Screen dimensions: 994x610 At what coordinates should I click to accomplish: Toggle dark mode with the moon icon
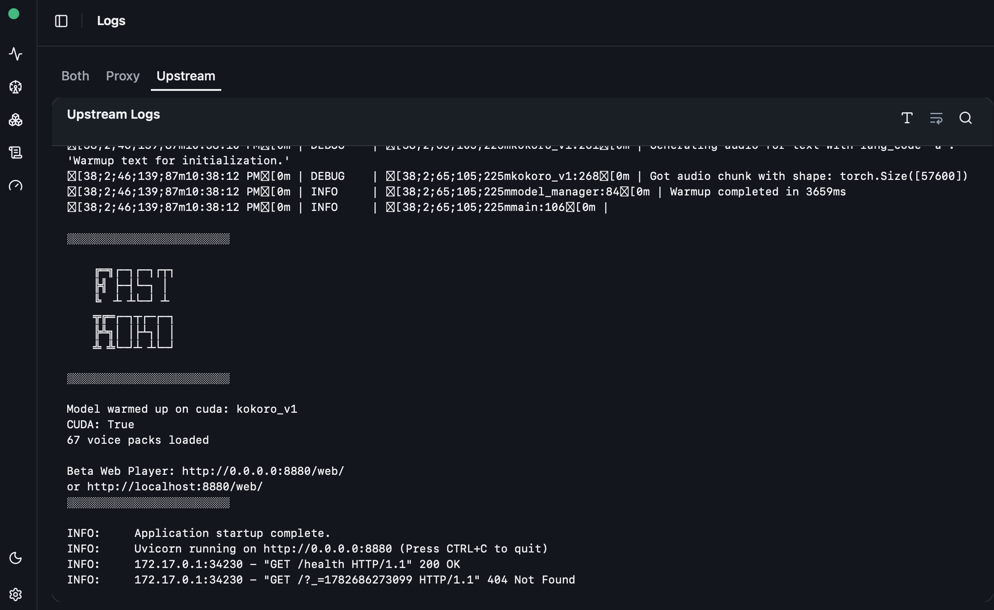(x=16, y=558)
